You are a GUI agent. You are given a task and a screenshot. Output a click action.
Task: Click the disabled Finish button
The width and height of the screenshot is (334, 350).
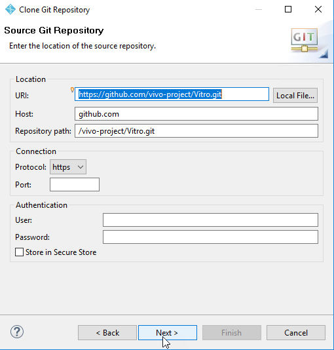pos(232,333)
